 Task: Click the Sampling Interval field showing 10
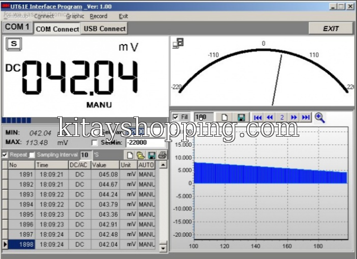86,155
